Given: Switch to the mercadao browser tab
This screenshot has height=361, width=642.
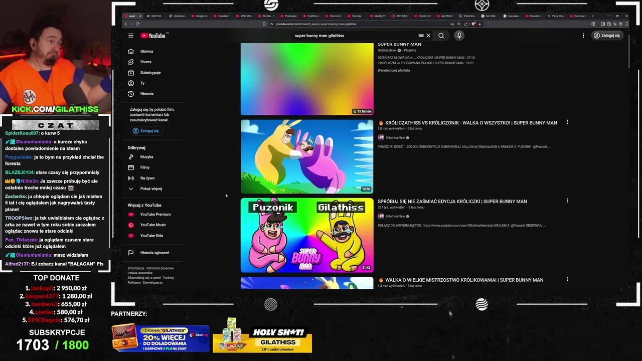Looking at the screenshot, I should (x=512, y=16).
